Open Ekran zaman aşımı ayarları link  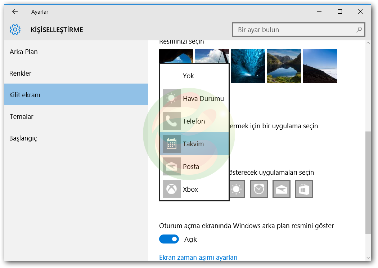pyautogui.click(x=198, y=257)
